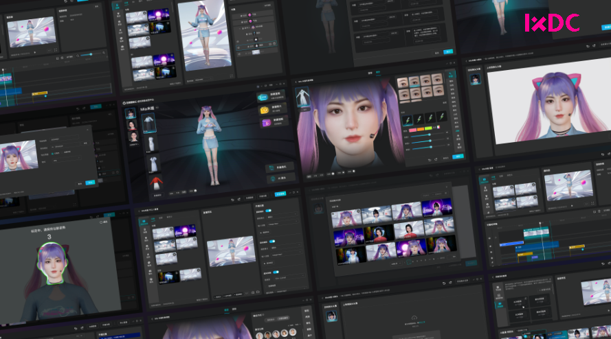Open first dropdown under the second live-settings switch

point(285,246)
